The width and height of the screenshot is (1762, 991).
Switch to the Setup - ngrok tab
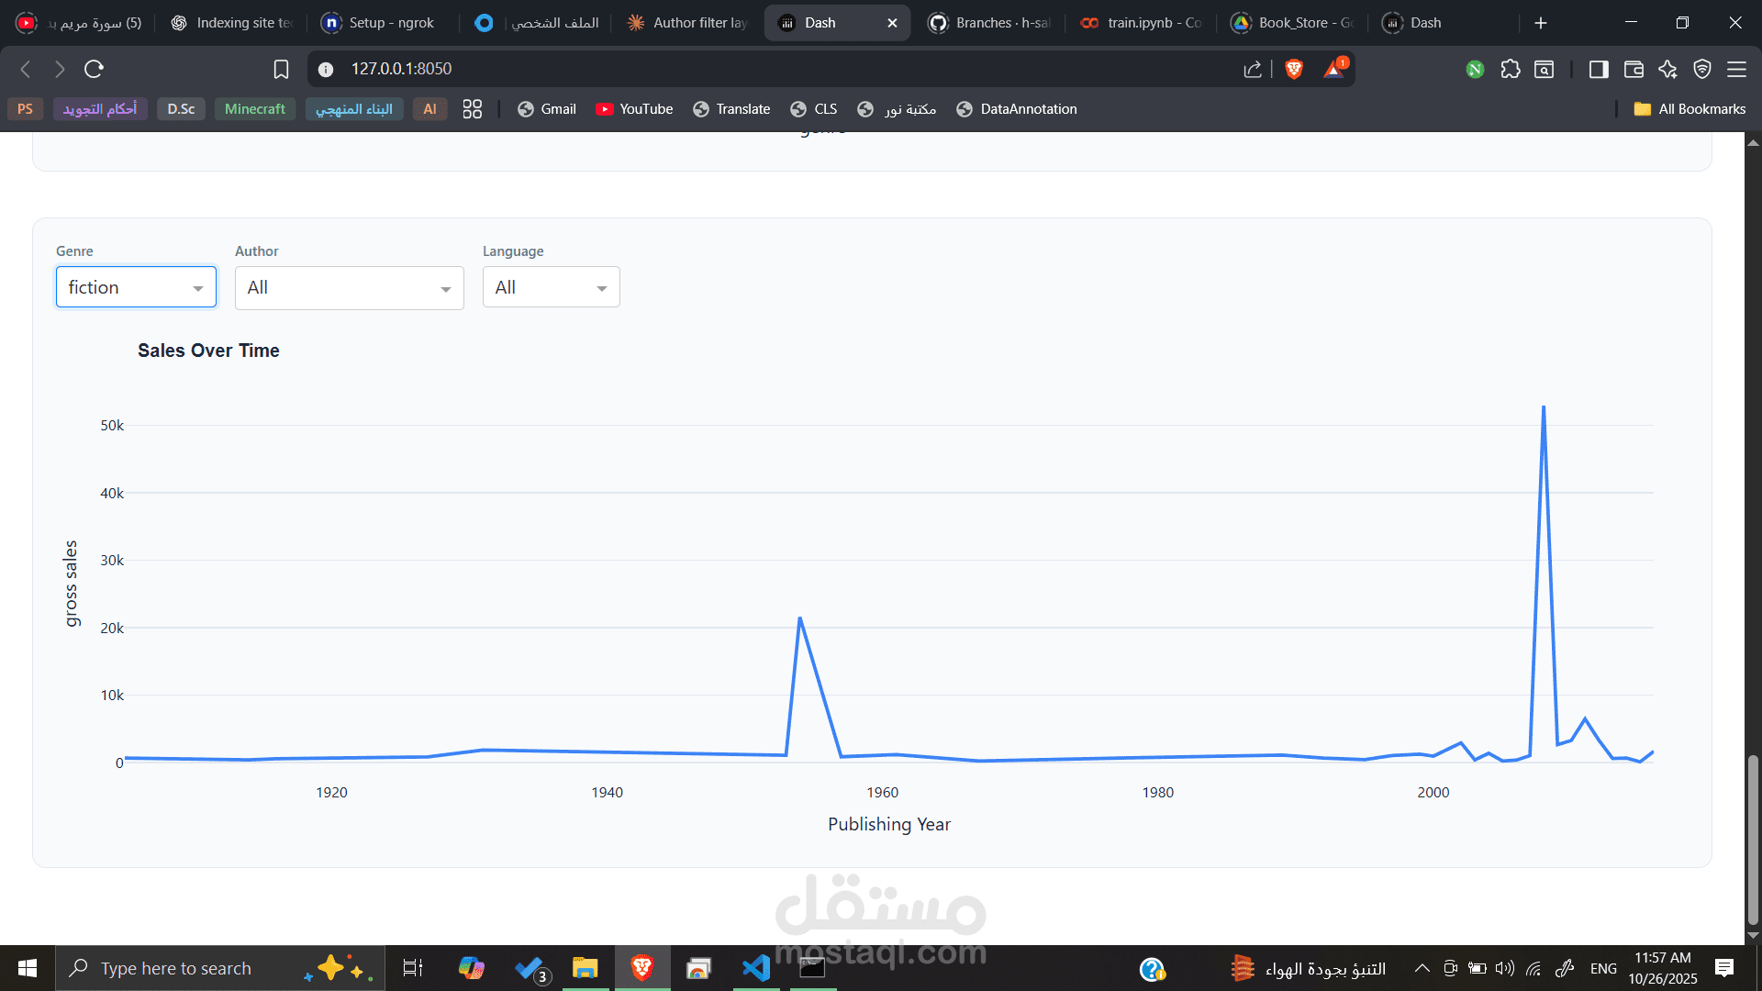click(378, 23)
